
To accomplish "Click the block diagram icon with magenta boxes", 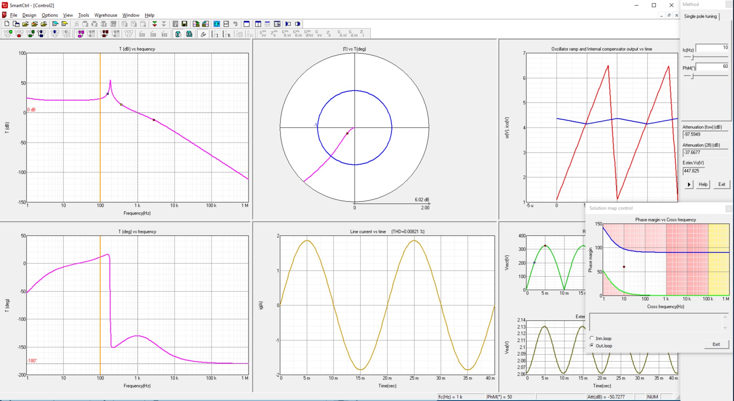I will [80, 34].
